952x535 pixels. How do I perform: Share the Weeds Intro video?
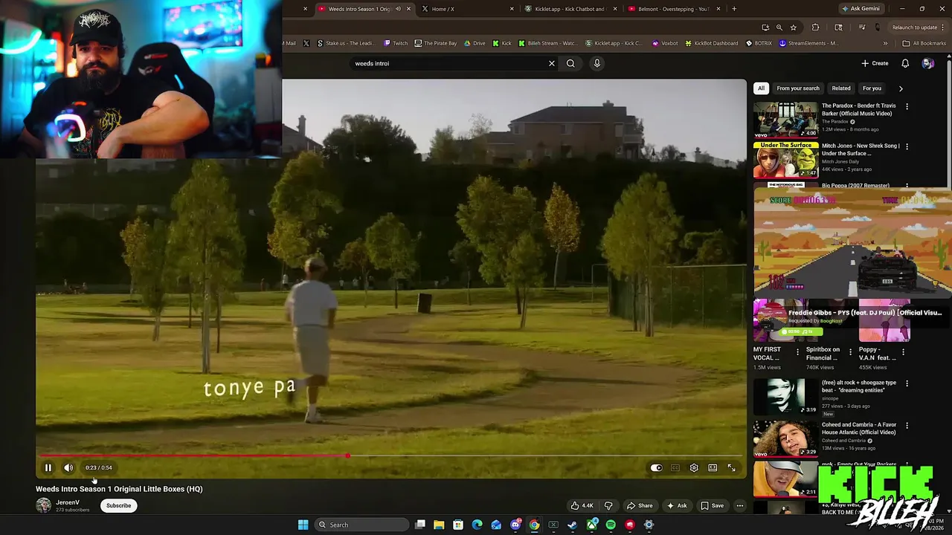[640, 505]
